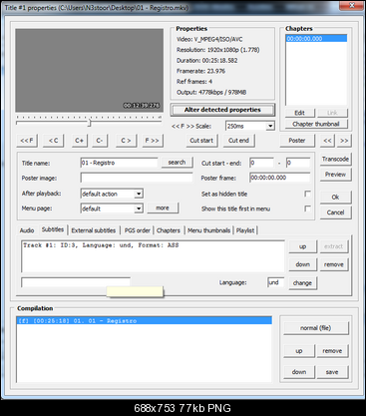Screen dimensions: 366x416
Task: Move subtitle track down
Action: [302, 264]
